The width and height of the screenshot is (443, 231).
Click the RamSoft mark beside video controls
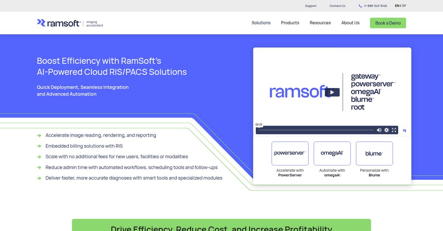(x=404, y=130)
